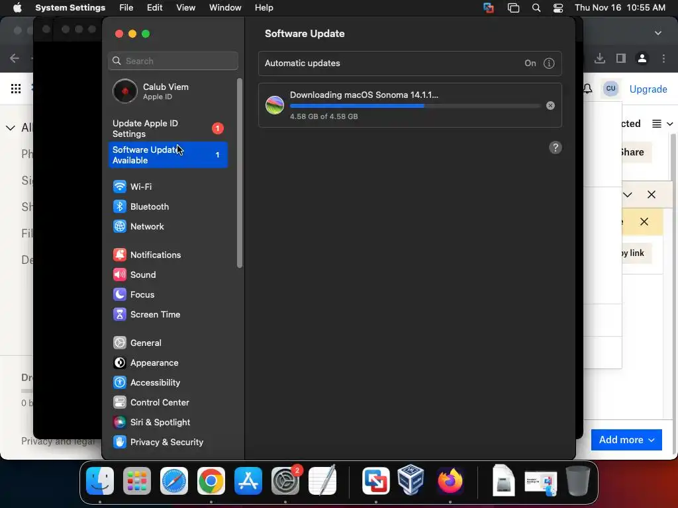The height and width of the screenshot is (508, 678).
Task: Click Upgrade link in browser window
Action: 648,89
